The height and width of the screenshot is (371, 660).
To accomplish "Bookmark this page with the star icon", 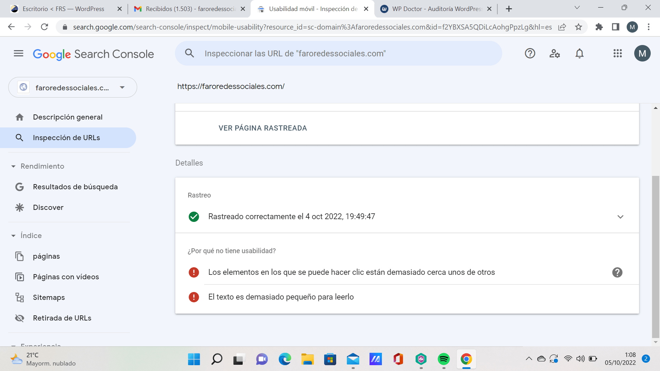I will [579, 27].
